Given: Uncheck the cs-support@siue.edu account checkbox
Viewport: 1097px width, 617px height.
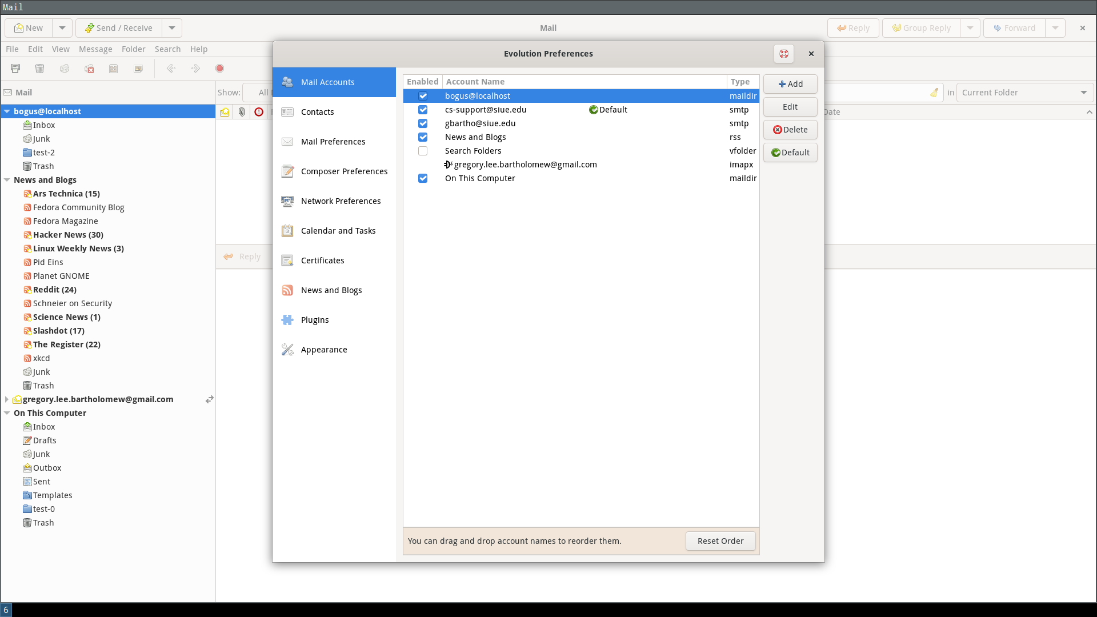Looking at the screenshot, I should point(423,110).
